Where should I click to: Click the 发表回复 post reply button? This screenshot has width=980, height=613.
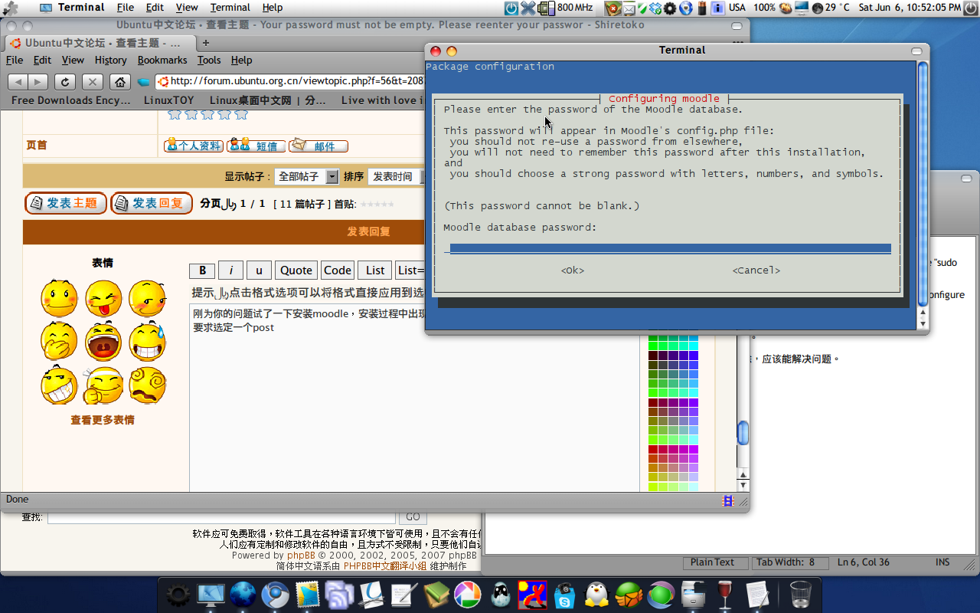click(152, 203)
